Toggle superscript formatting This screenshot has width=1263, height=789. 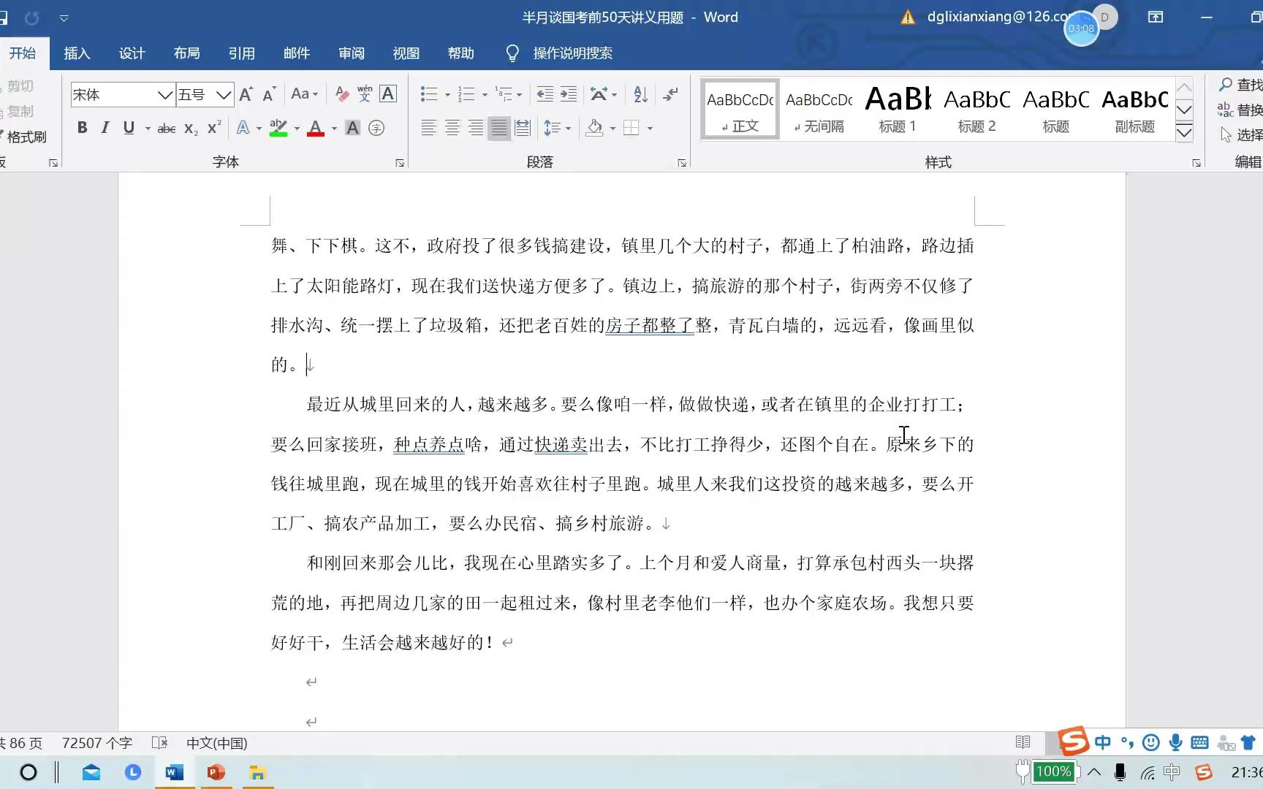tap(214, 128)
